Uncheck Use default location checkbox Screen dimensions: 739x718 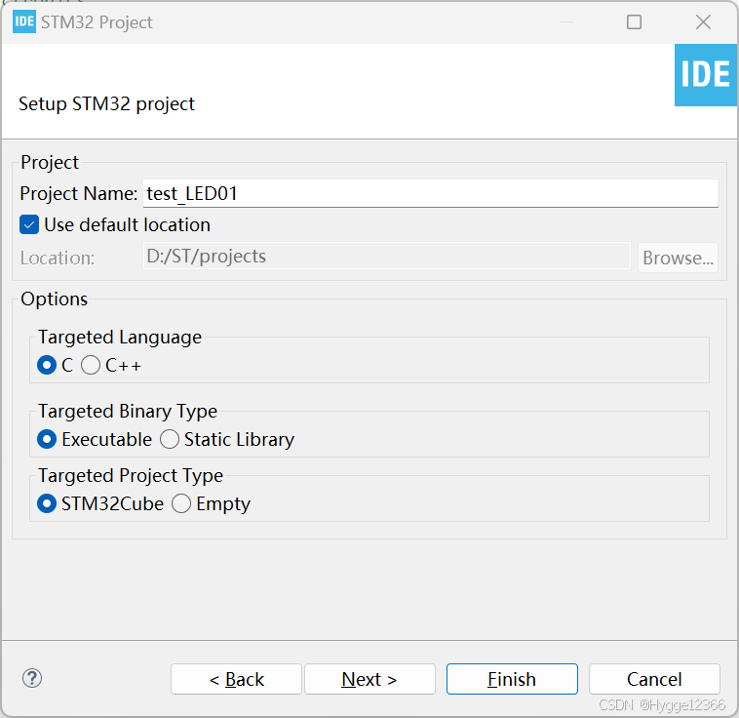click(x=29, y=225)
